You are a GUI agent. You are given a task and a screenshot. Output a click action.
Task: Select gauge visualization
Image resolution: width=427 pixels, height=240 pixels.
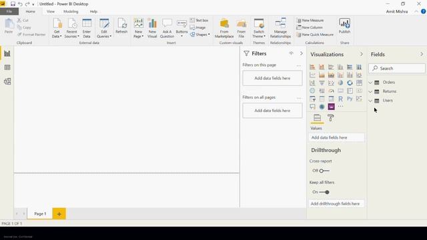[331, 91]
